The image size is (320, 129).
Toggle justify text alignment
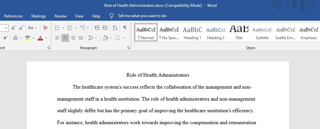pos(81,38)
